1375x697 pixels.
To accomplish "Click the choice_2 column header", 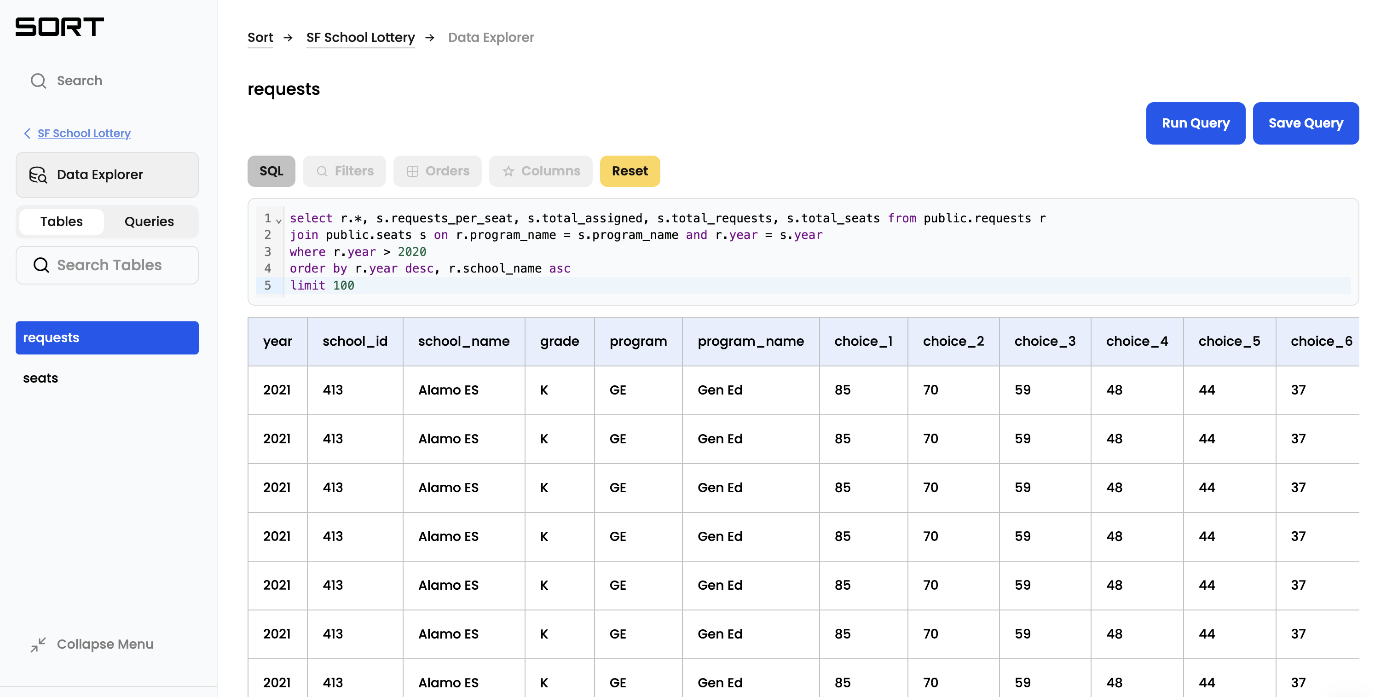I will tap(953, 341).
